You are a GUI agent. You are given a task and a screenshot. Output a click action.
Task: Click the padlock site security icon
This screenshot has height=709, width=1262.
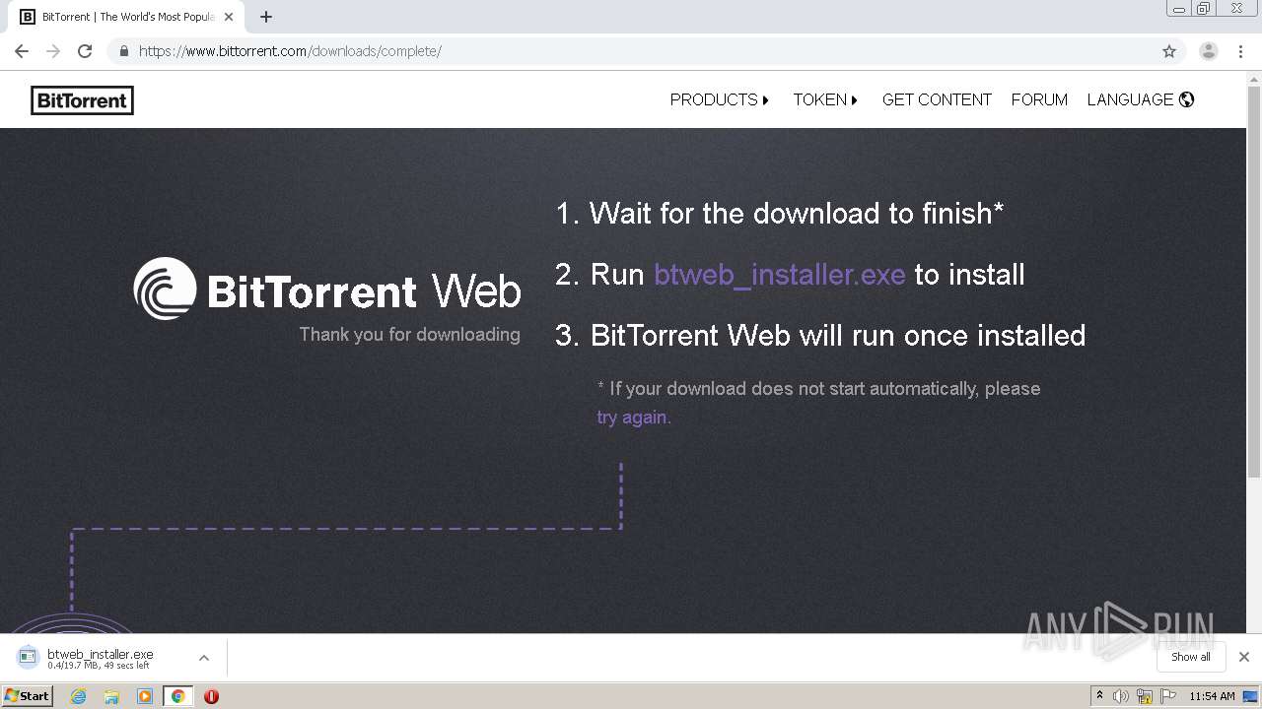(124, 51)
